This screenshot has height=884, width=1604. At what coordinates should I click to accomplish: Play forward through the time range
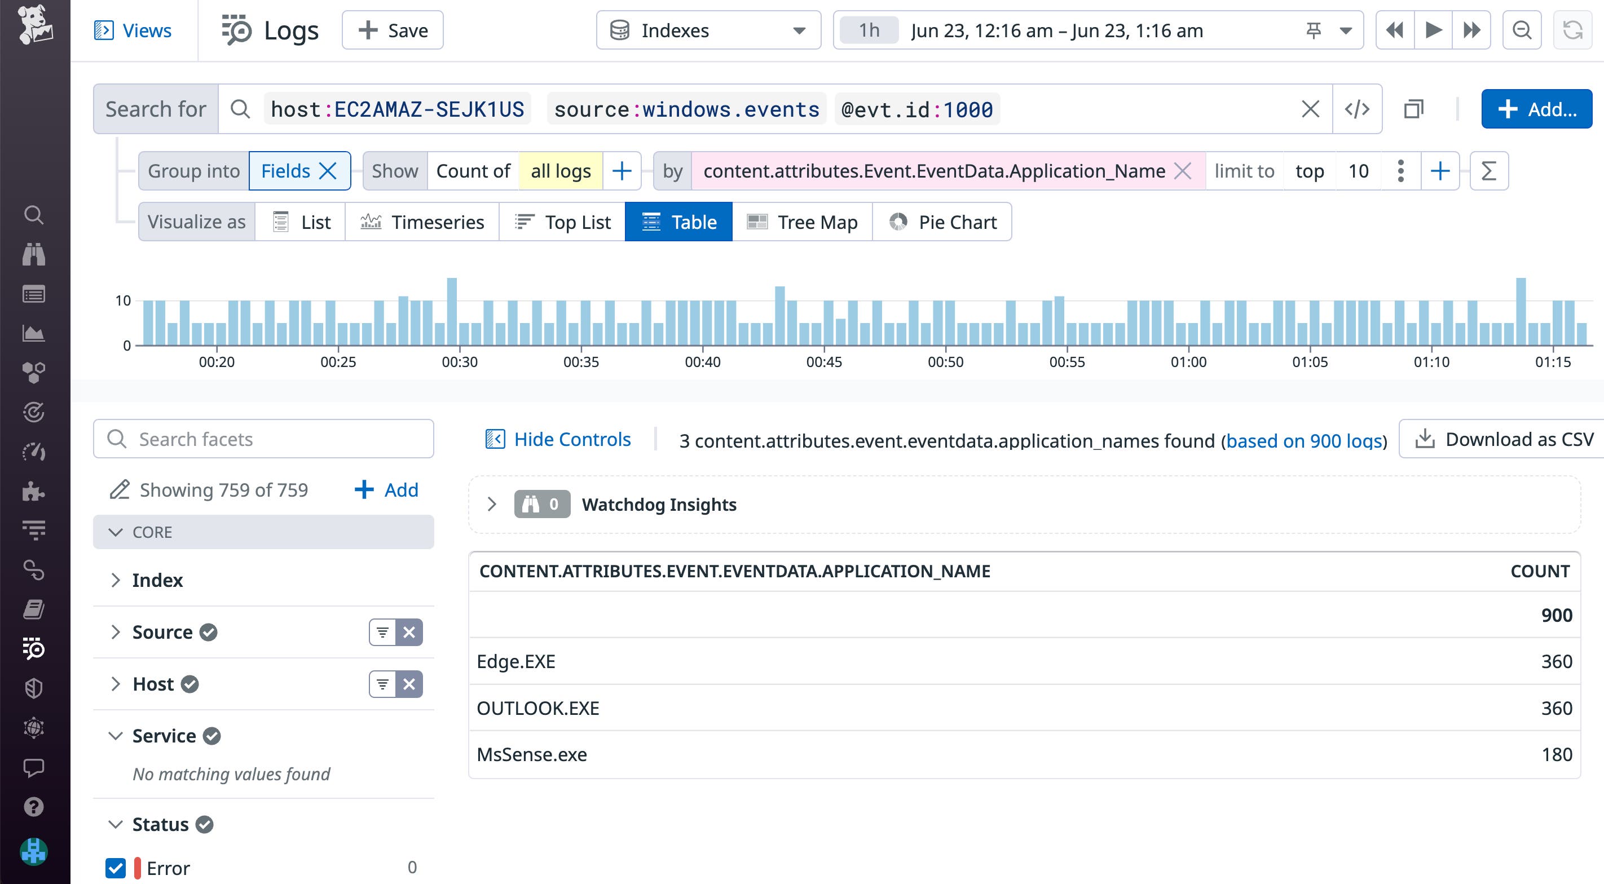coord(1433,29)
